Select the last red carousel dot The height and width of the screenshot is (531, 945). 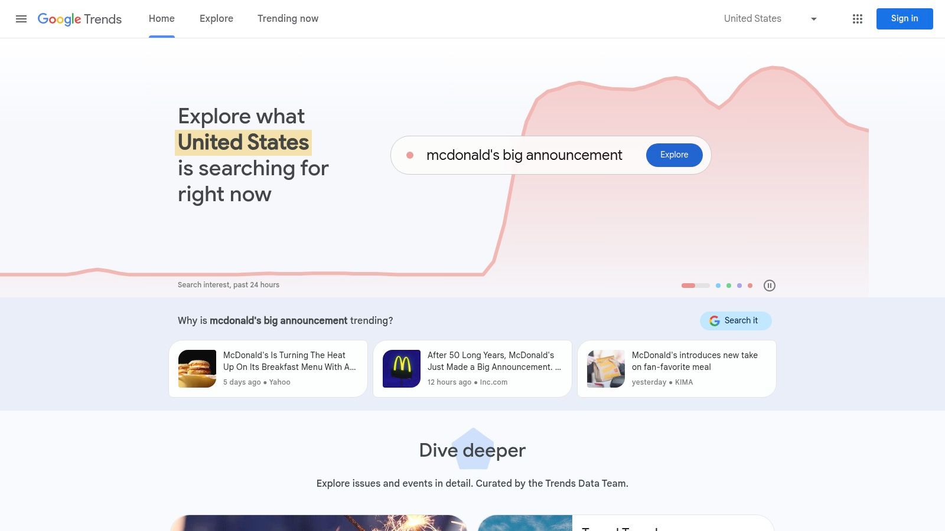[x=750, y=286]
